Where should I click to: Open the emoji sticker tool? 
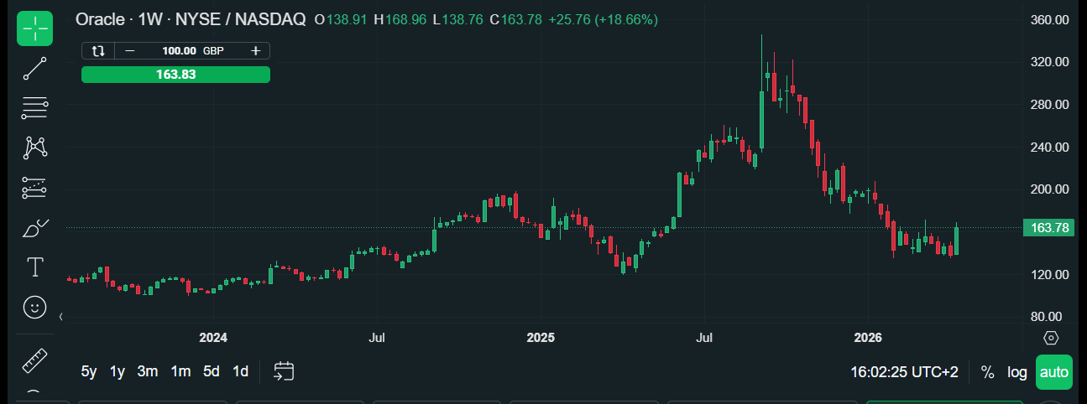34,307
